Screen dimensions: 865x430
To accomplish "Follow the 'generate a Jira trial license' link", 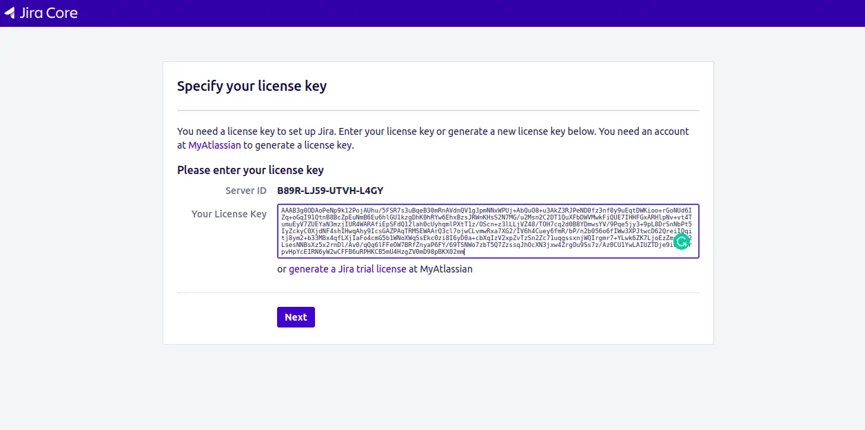I will [347, 269].
